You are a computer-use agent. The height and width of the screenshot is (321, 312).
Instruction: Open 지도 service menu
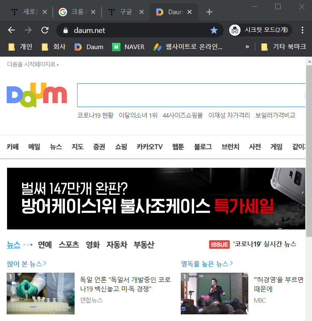point(77,147)
